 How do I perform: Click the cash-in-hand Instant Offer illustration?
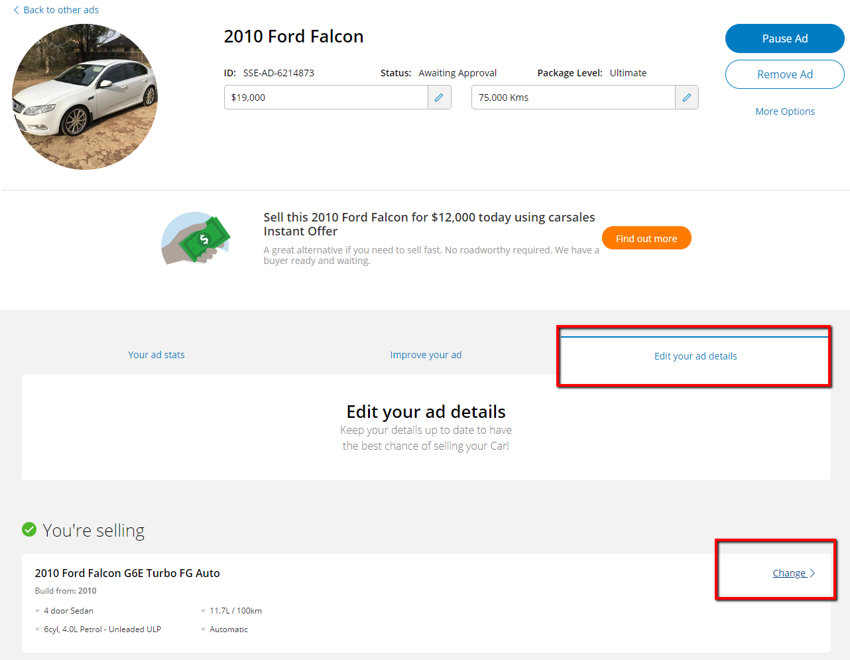(196, 238)
